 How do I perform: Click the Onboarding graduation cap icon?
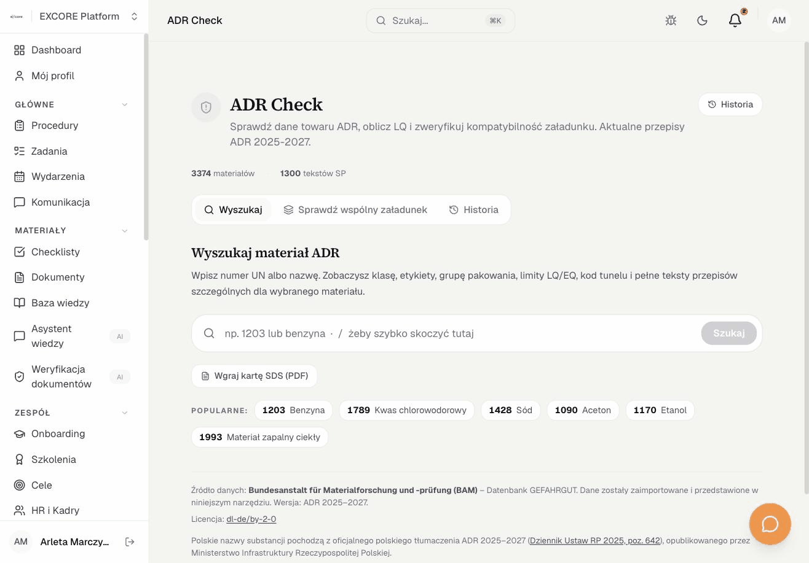click(x=20, y=433)
